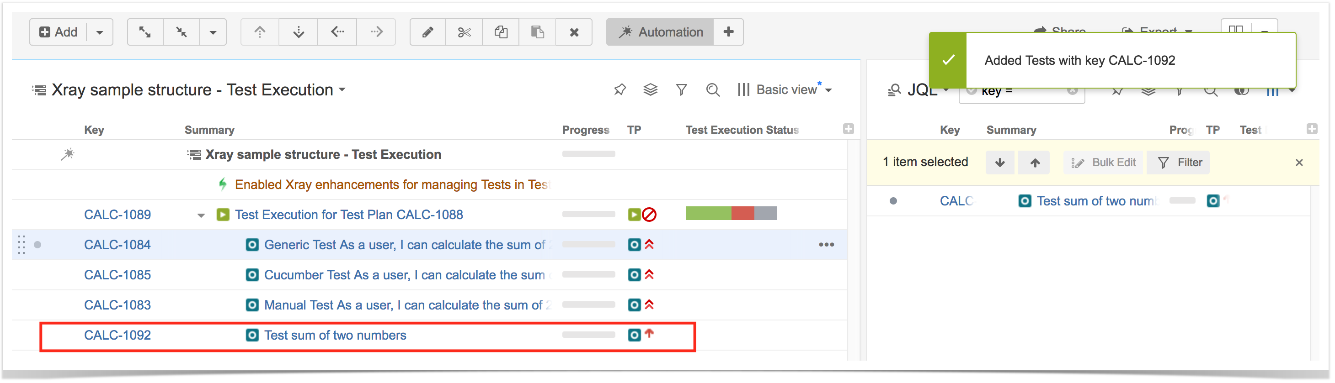The height and width of the screenshot is (383, 1335).
Task: Click the Move down arrow icon
Action: [299, 32]
